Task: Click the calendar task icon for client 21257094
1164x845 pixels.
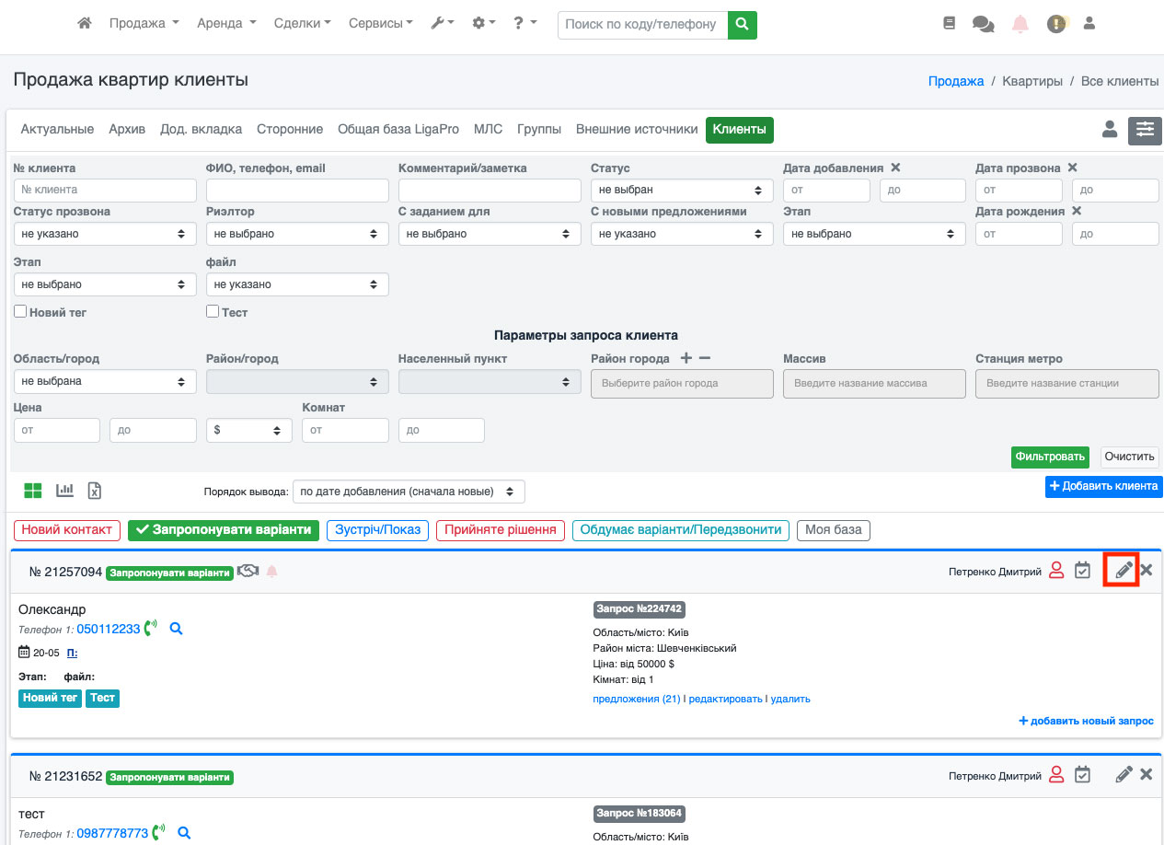Action: (x=1083, y=571)
